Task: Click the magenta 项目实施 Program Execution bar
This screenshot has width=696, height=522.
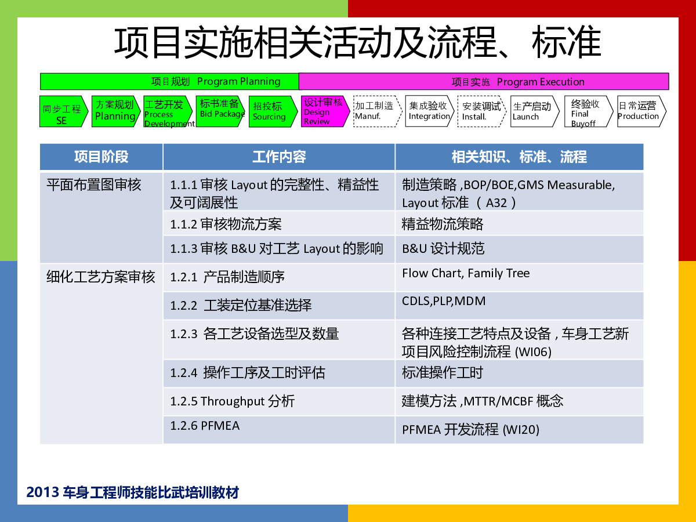Action: tap(484, 81)
